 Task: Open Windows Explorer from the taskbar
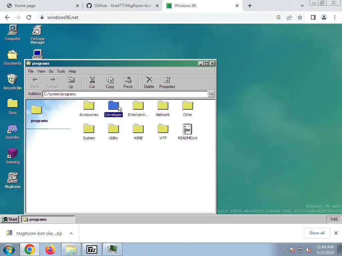71,249
